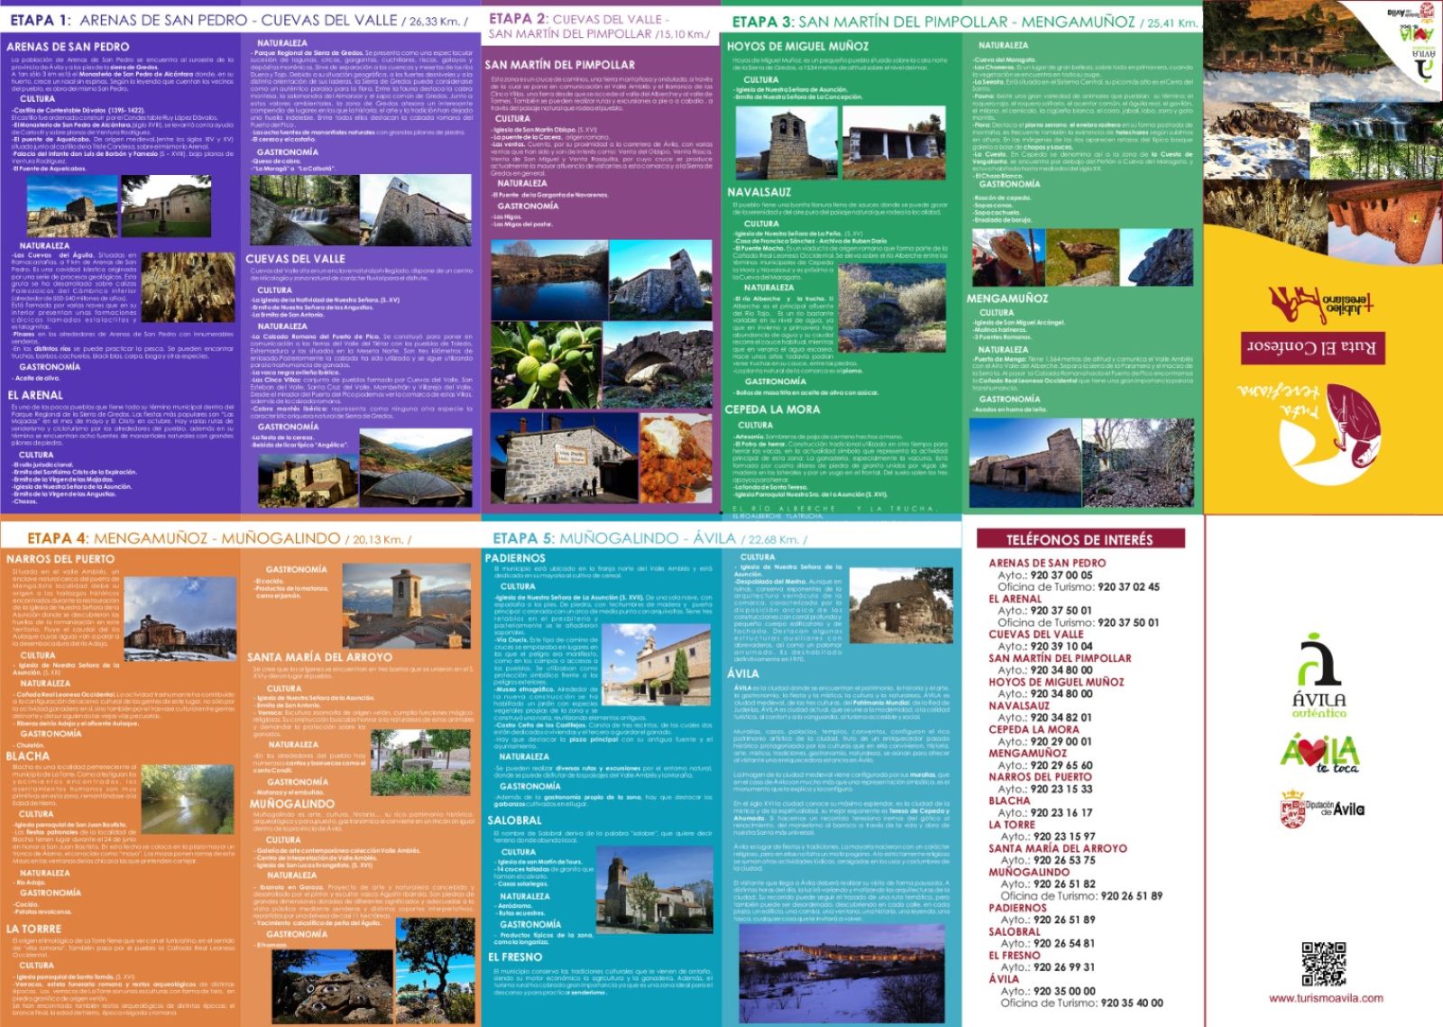Screen dimensions: 1443x1027
Task: Select the ETAPA 1 Arenas de San Pedro title
Action: tap(238, 20)
